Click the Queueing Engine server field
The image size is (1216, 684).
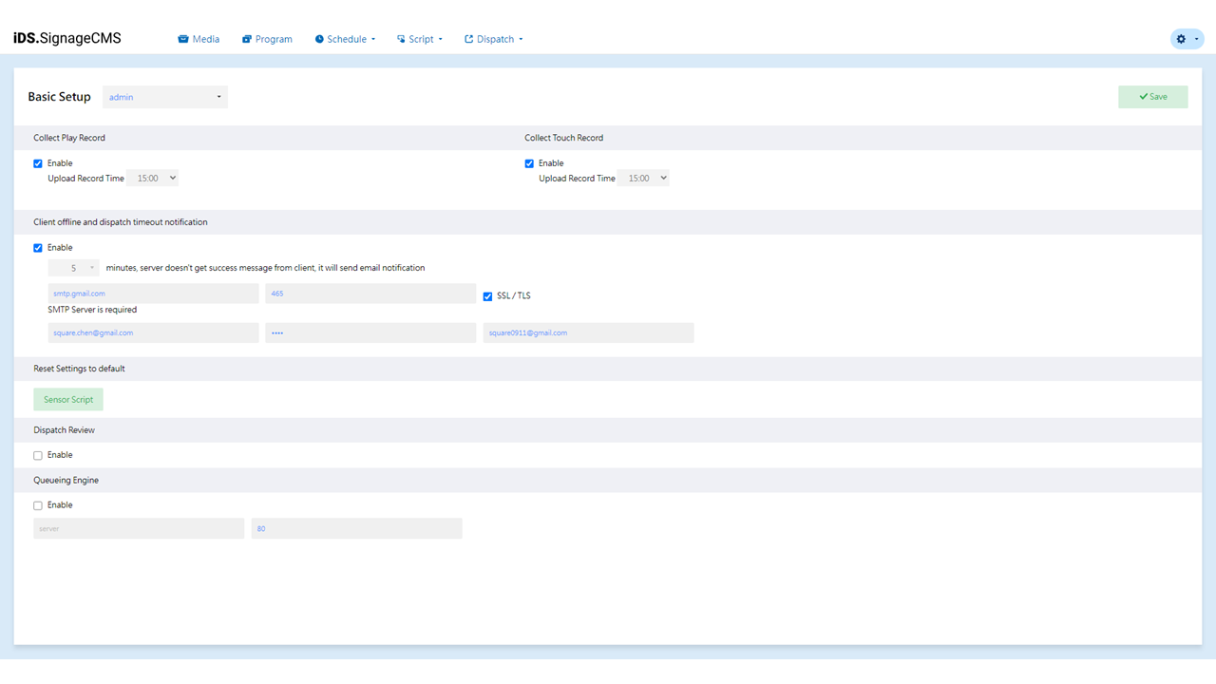pyautogui.click(x=139, y=528)
